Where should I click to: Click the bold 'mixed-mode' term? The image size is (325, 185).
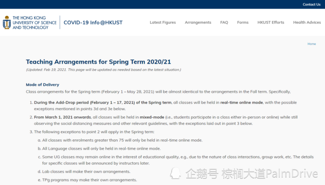(x=152, y=117)
